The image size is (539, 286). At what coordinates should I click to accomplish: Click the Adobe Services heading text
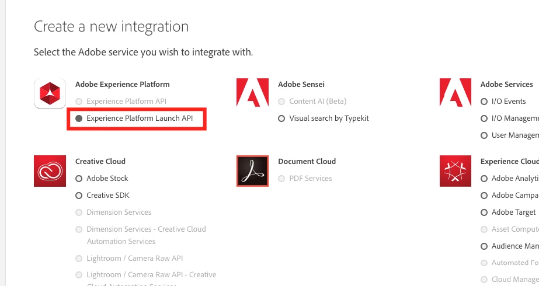(507, 85)
